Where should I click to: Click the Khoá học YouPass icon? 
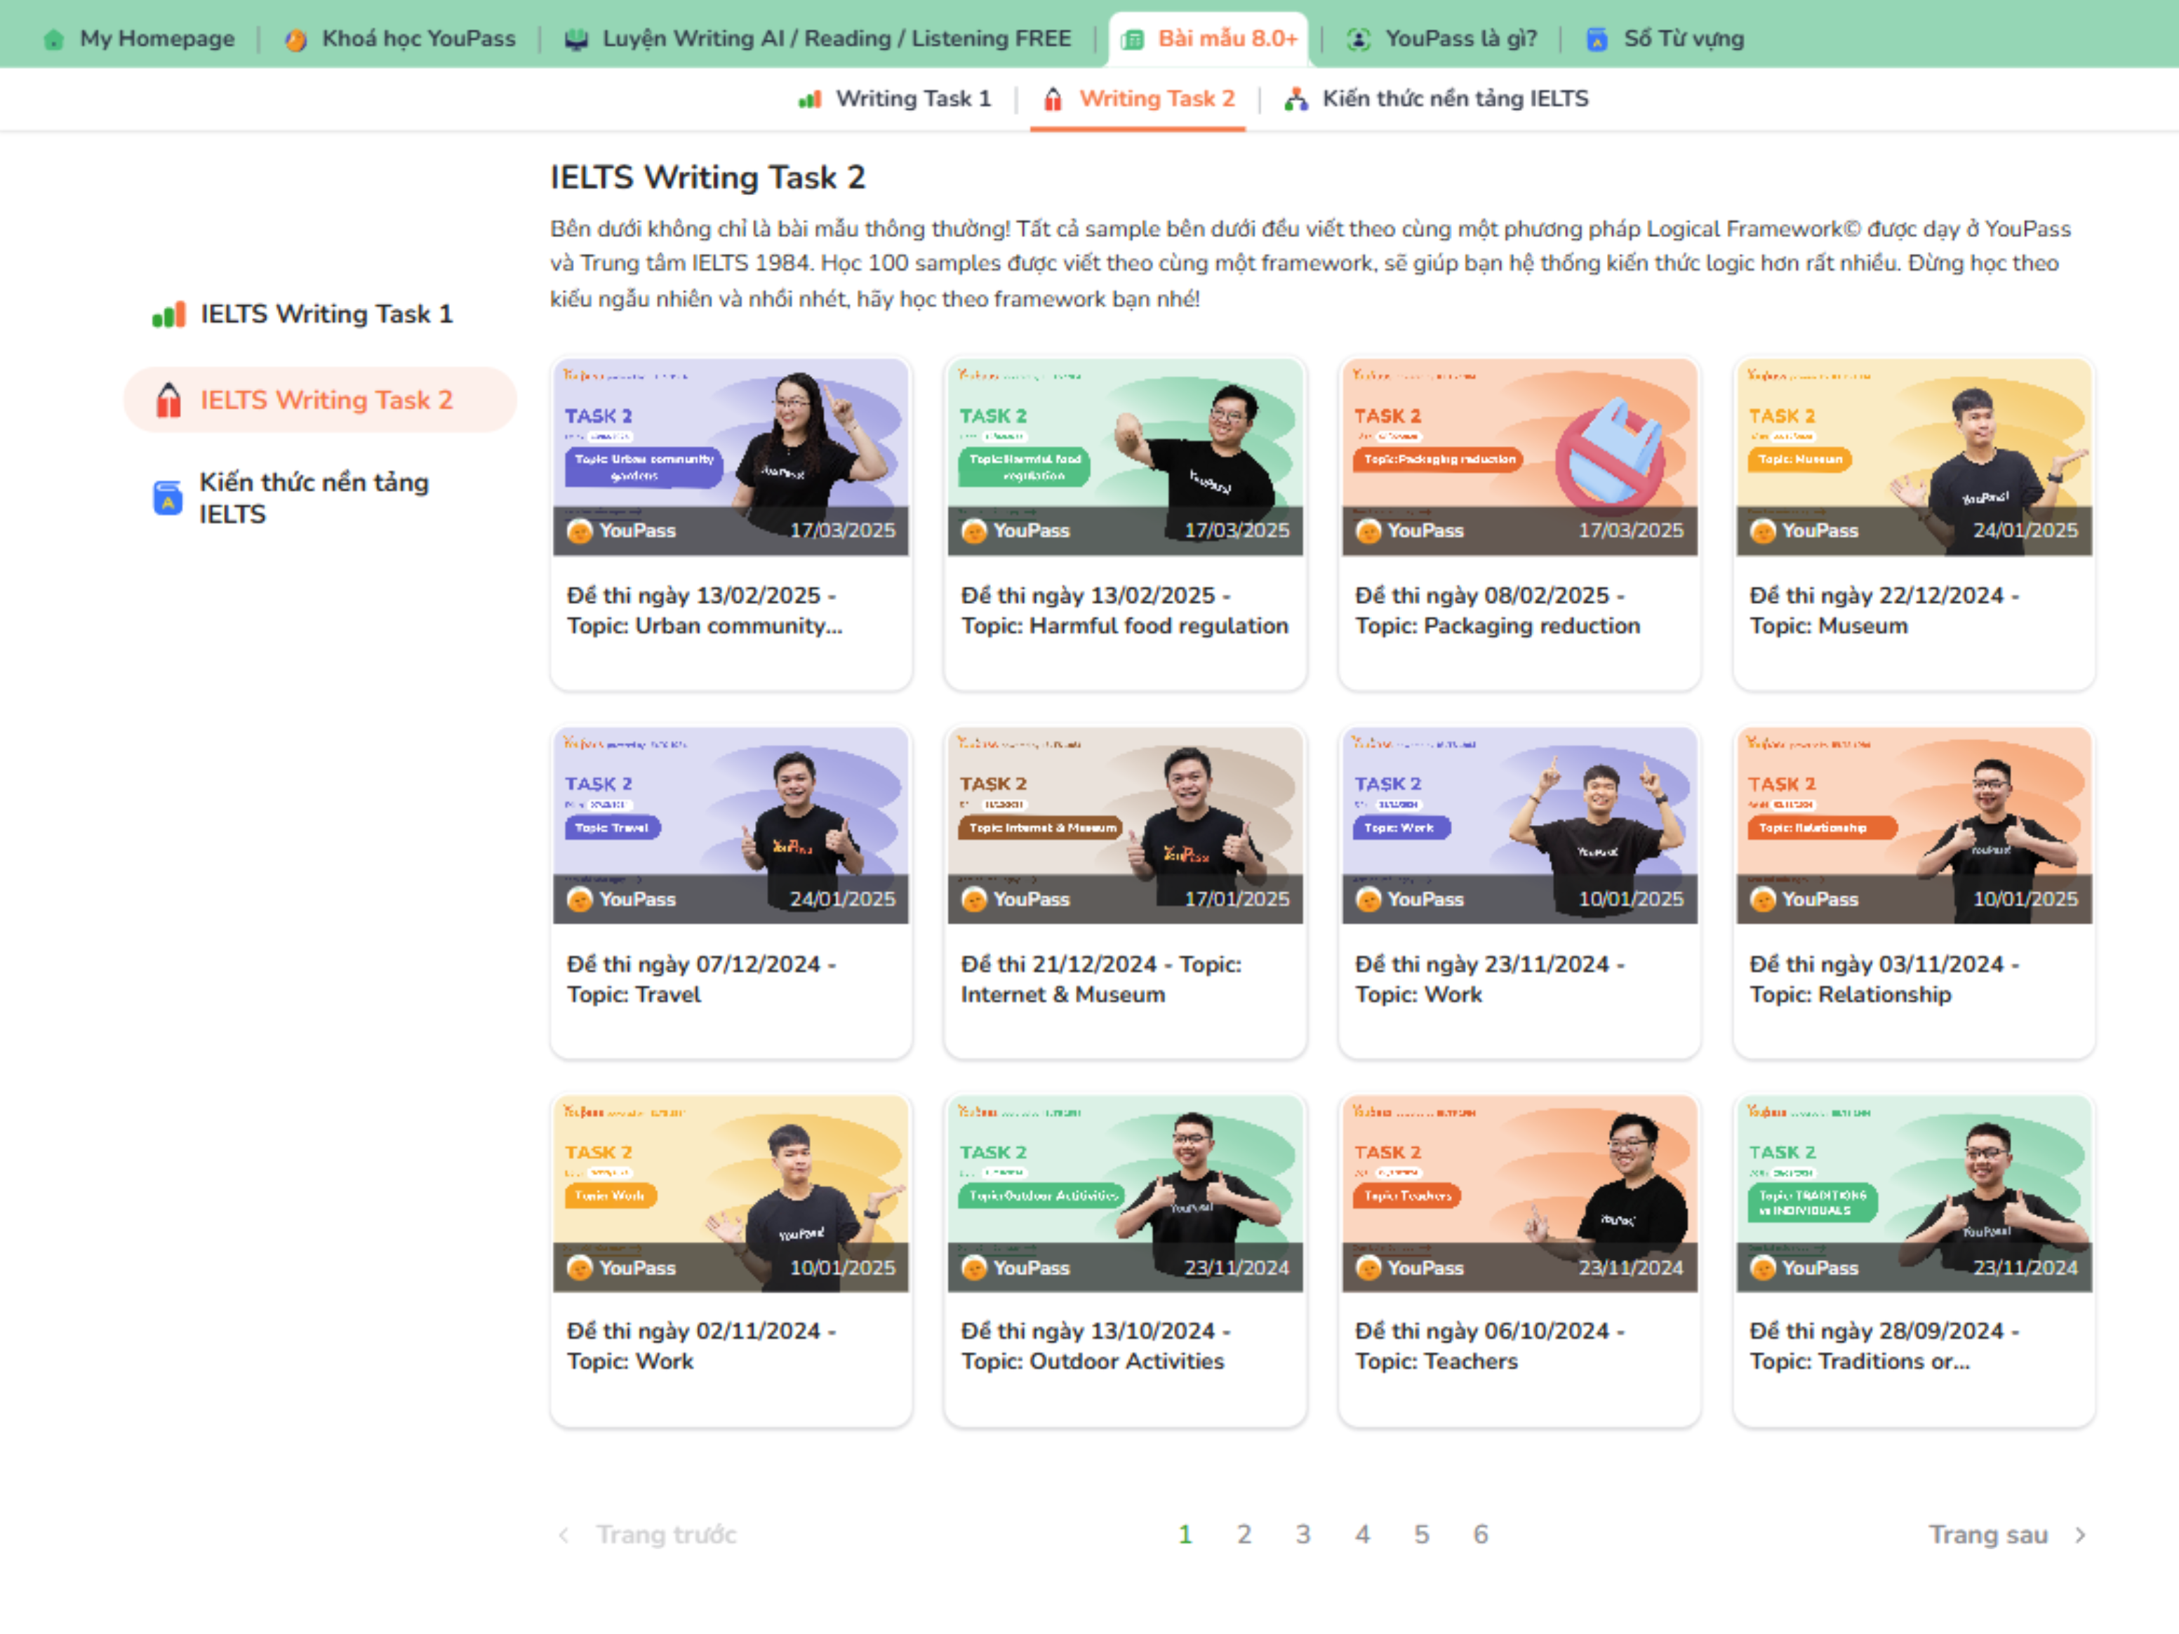coord(295,39)
